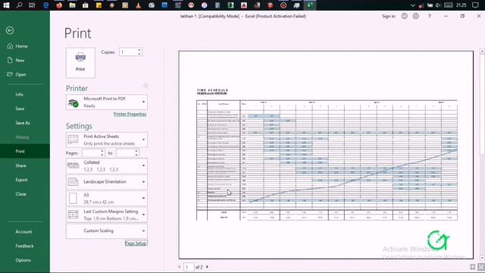Click the large Print button
The image size is (485, 273).
pyautogui.click(x=80, y=62)
